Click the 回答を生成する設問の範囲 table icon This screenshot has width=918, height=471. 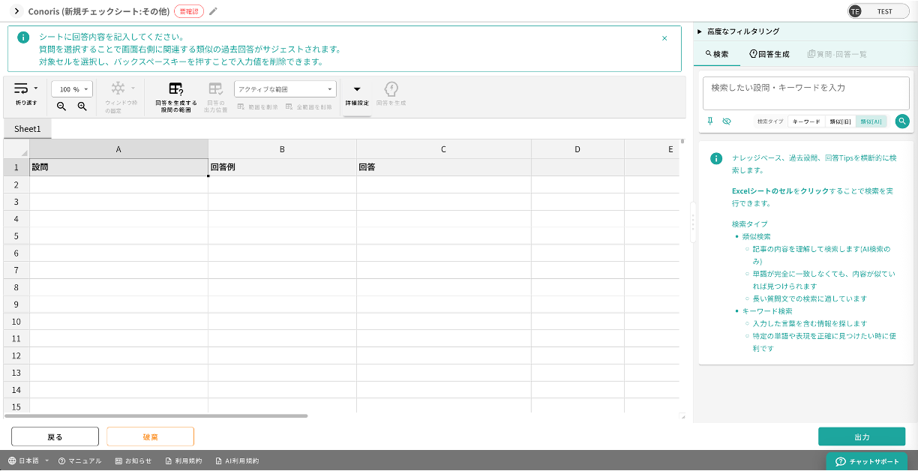tap(175, 89)
